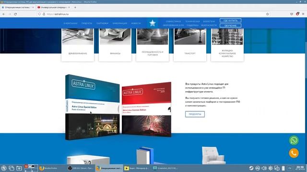Image resolution: width=307 pixels, height=172 pixels.
Task: Switch to the Screenshot taskbar entry
Action: tap(165, 168)
